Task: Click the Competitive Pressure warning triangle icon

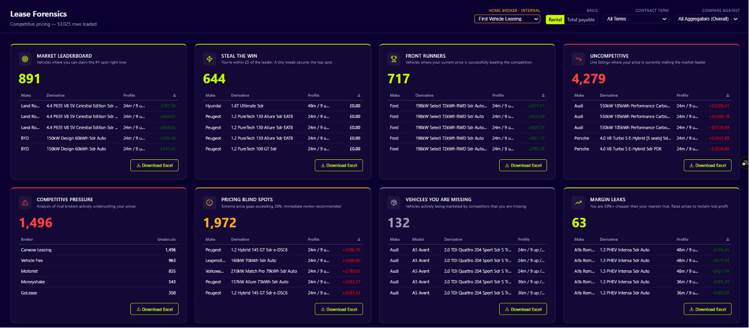Action: 25,202
